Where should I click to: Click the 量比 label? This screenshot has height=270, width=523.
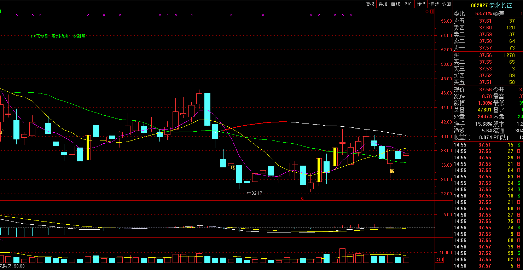[499, 110]
